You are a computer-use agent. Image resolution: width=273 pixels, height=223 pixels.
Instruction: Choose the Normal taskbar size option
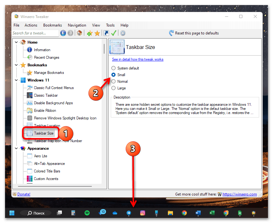(114, 81)
